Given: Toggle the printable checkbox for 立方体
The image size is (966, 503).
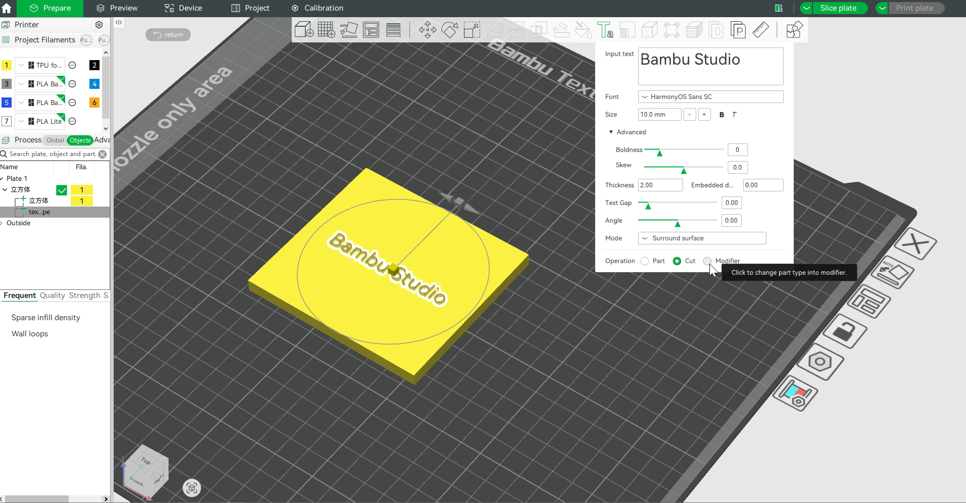Looking at the screenshot, I should (62, 190).
